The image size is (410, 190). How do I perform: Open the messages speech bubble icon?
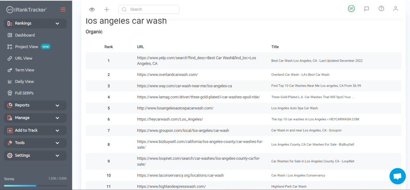coord(367,9)
